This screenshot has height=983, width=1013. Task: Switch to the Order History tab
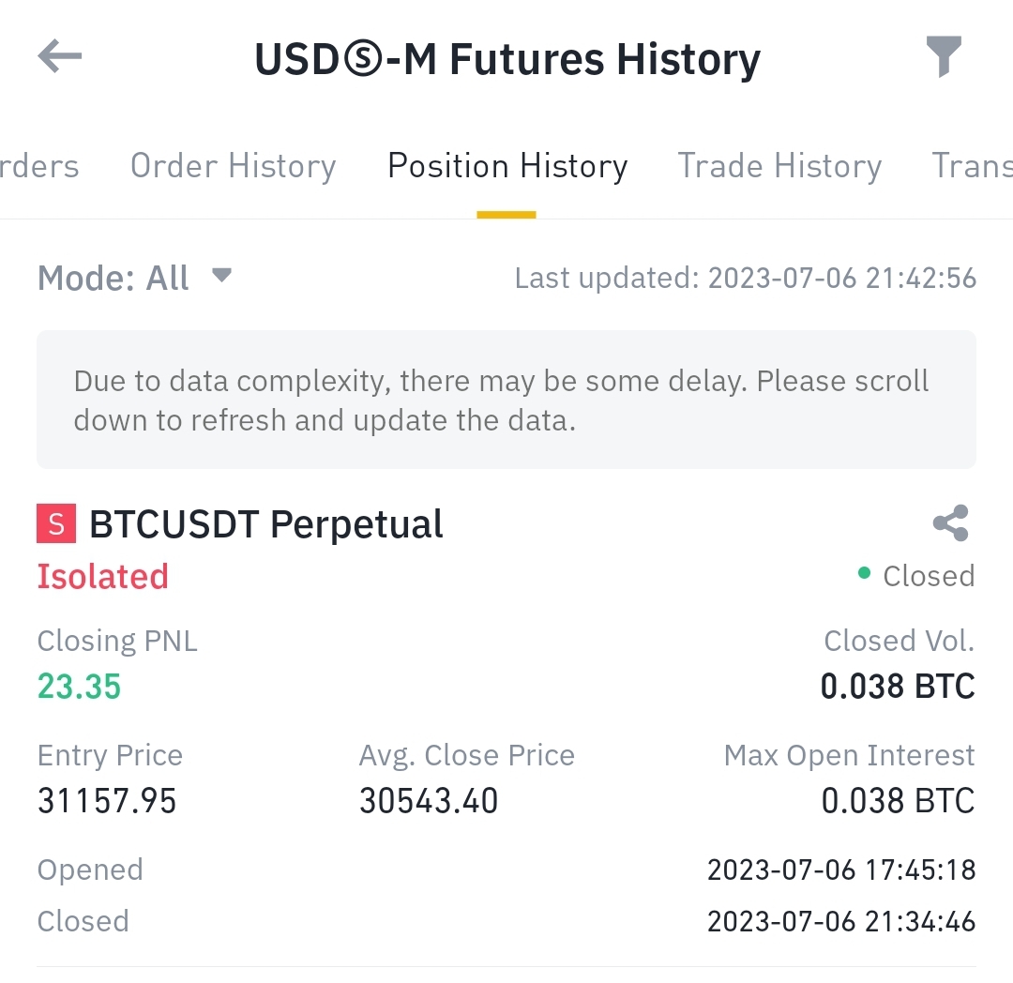point(233,166)
